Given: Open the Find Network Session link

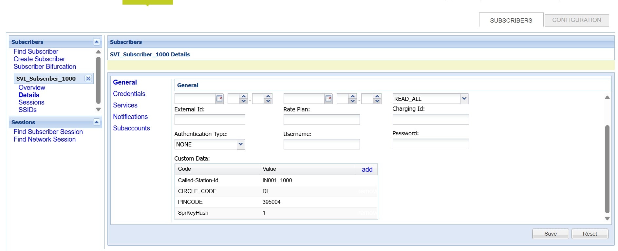Looking at the screenshot, I should (45, 139).
